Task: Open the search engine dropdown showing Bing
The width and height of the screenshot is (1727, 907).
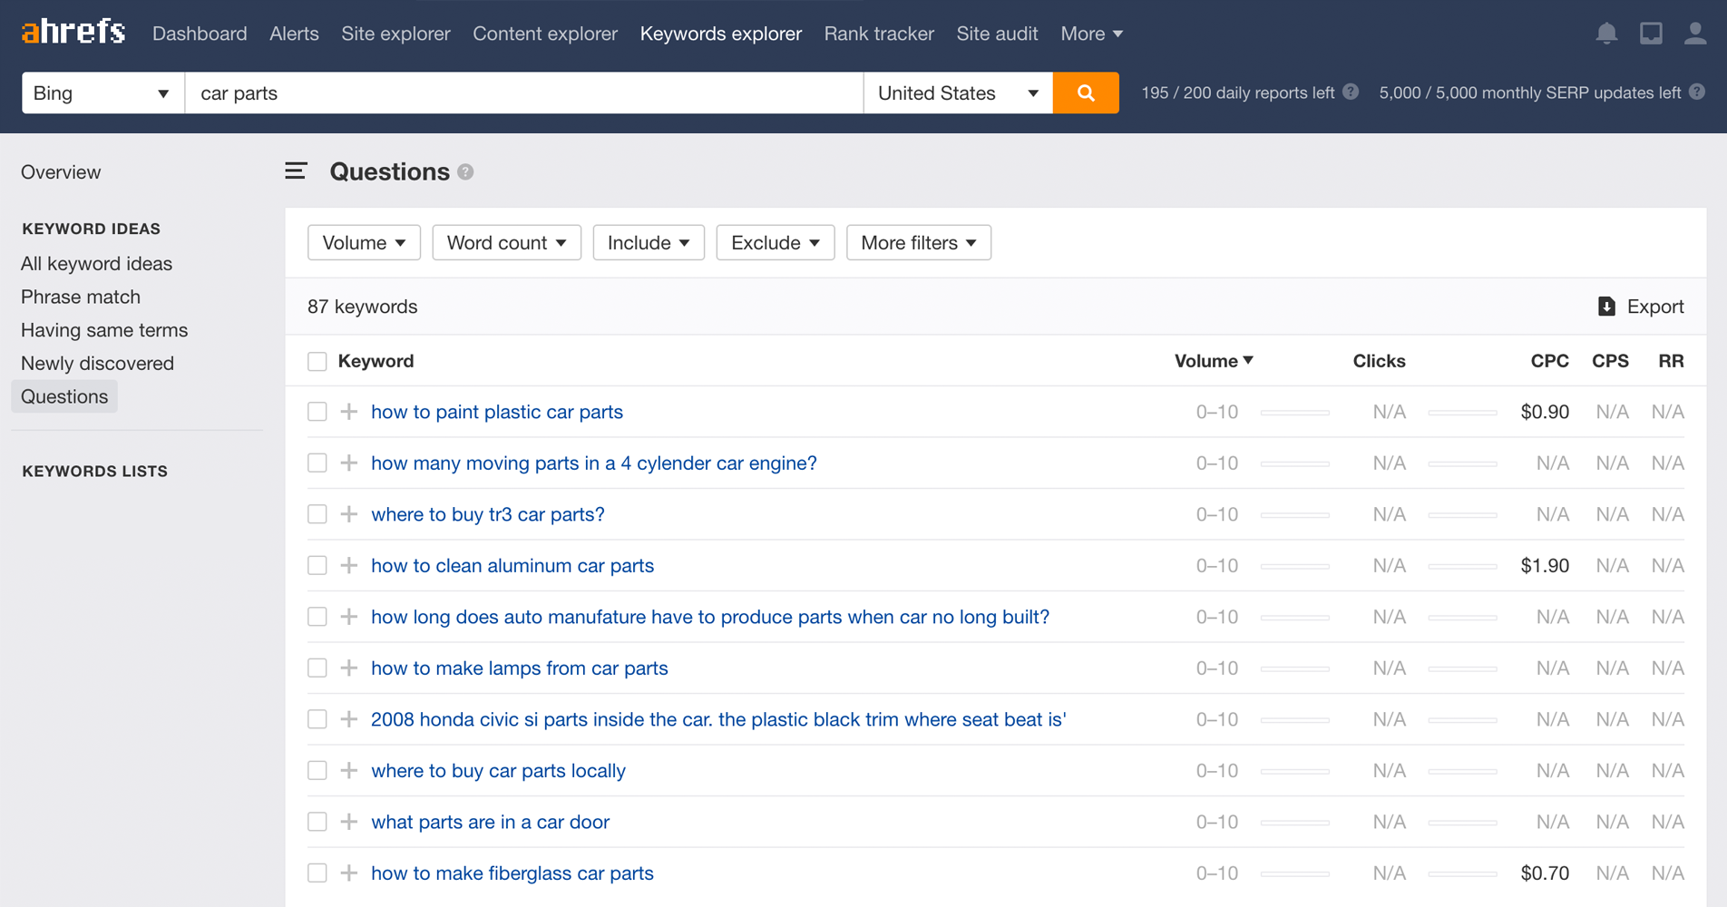Action: [x=102, y=93]
